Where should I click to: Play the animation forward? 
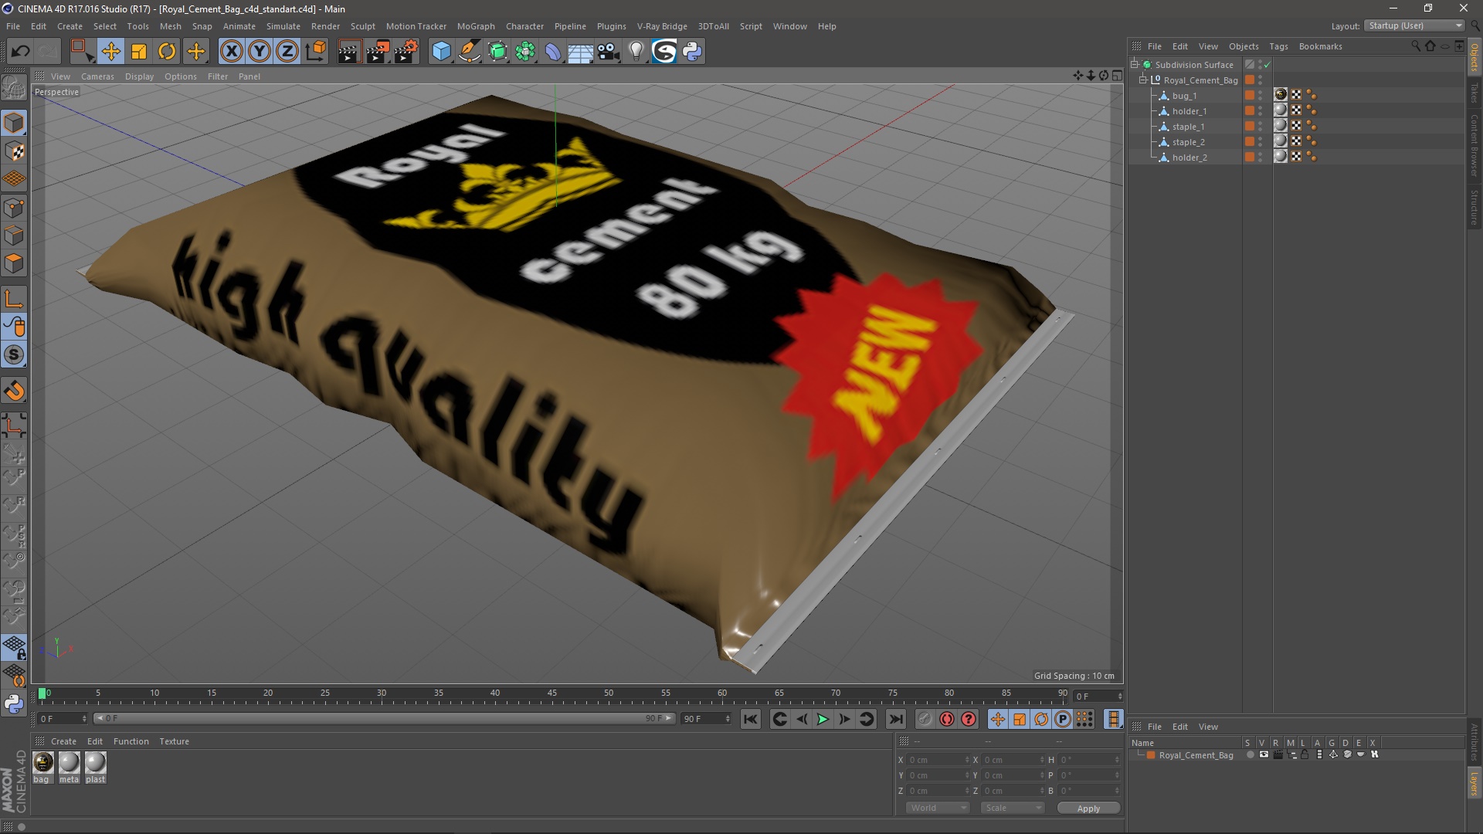point(823,719)
